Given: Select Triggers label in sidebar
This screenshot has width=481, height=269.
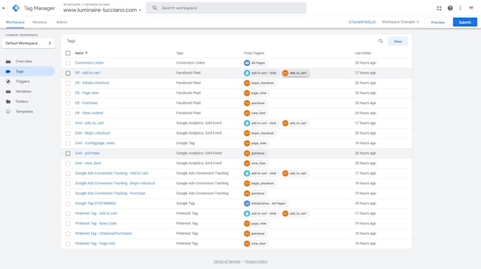Looking at the screenshot, I should tap(23, 81).
